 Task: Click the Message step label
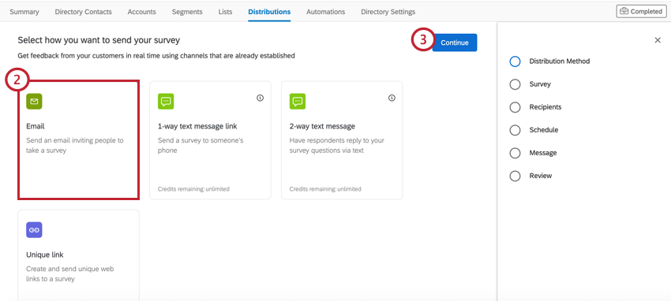[543, 152]
